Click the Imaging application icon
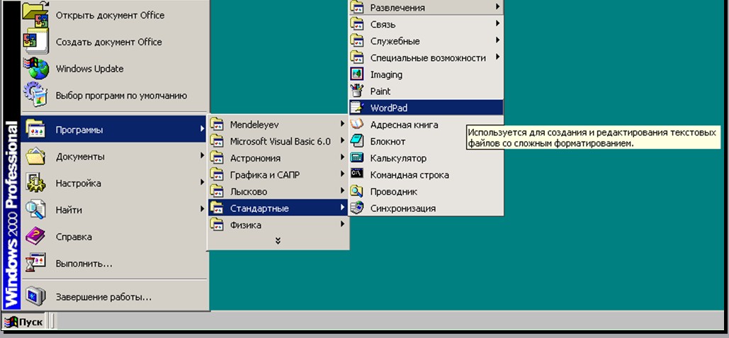 pyautogui.click(x=356, y=74)
